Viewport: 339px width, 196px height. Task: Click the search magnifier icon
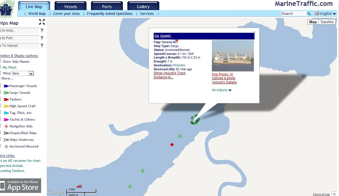coord(309,14)
